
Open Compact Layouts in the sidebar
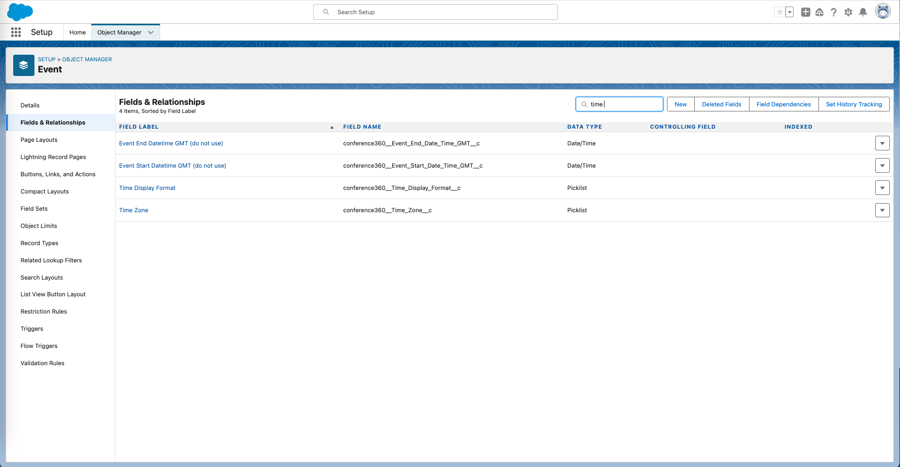[45, 191]
